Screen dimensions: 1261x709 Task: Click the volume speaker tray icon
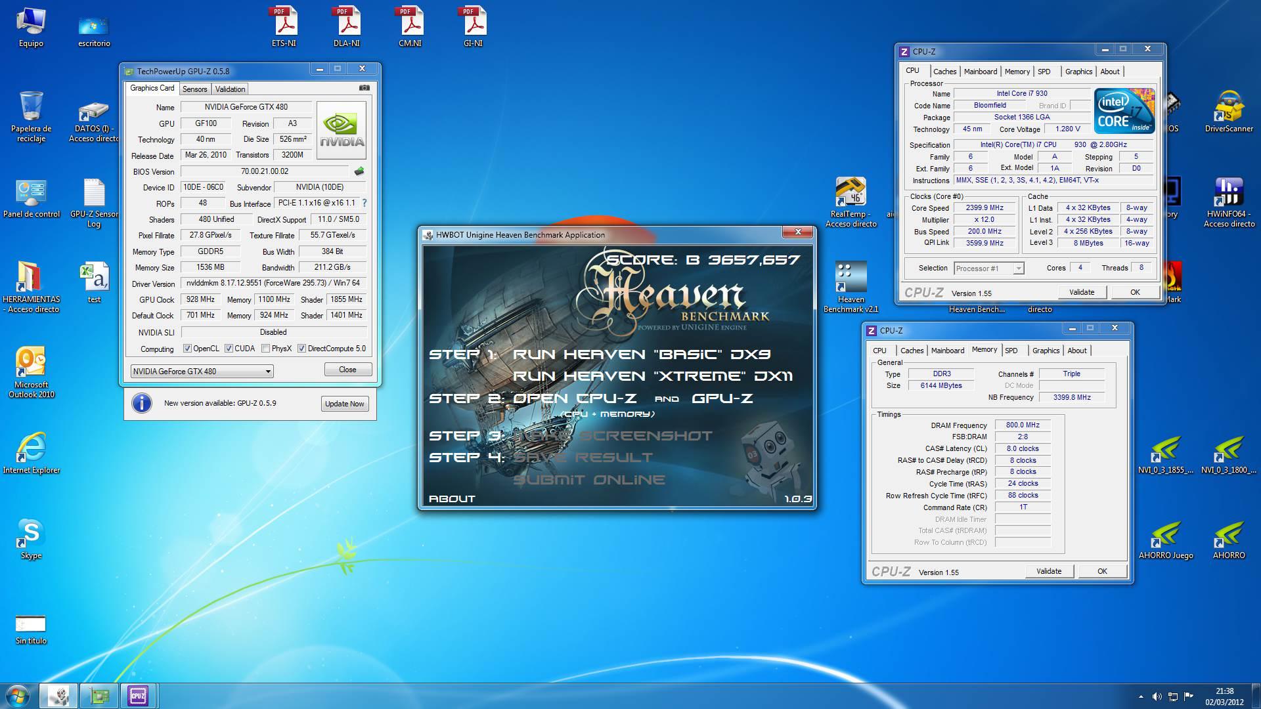(x=1157, y=697)
